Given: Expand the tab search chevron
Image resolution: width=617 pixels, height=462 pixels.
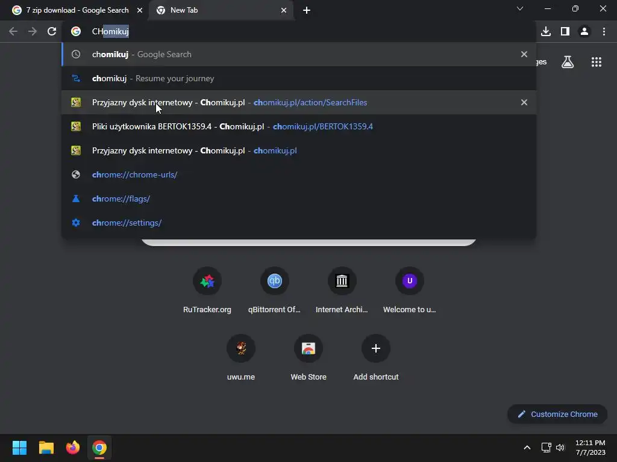Looking at the screenshot, I should 520,8.
